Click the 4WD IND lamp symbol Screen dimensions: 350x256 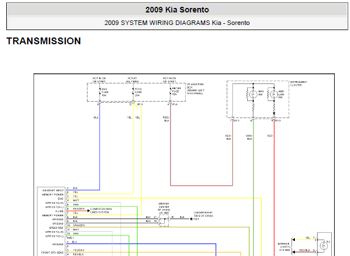253,94
